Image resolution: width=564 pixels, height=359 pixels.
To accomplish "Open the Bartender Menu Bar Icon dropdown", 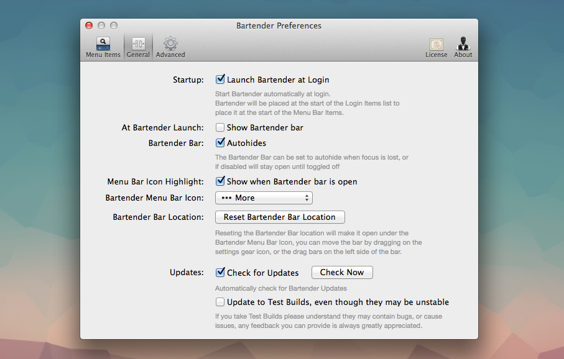I will coord(264,198).
